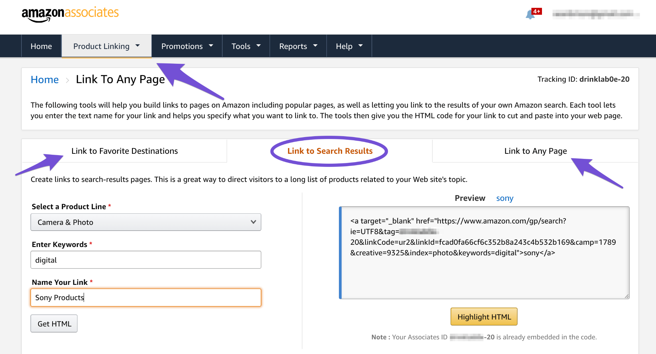The height and width of the screenshot is (354, 656).
Task: Expand the Promotions menu
Action: [187, 46]
